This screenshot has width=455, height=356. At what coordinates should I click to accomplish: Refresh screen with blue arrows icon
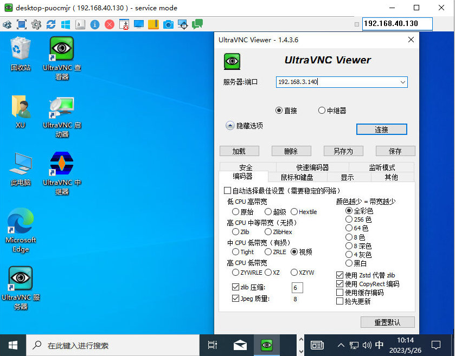tap(51, 24)
